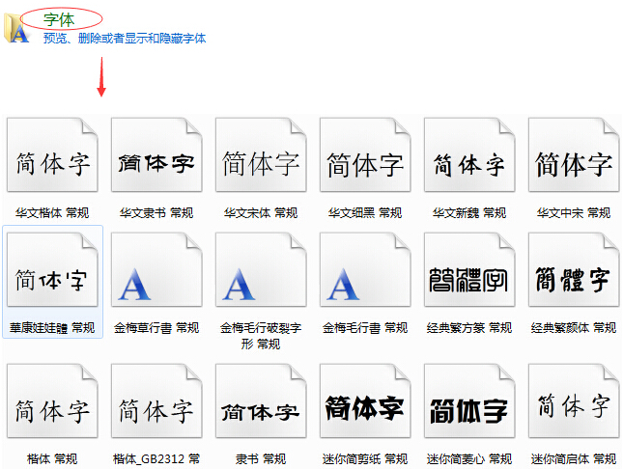This screenshot has height=469, width=623.
Task: Select the 金梅毛行破裂字形 font icon
Action: [x=261, y=269]
